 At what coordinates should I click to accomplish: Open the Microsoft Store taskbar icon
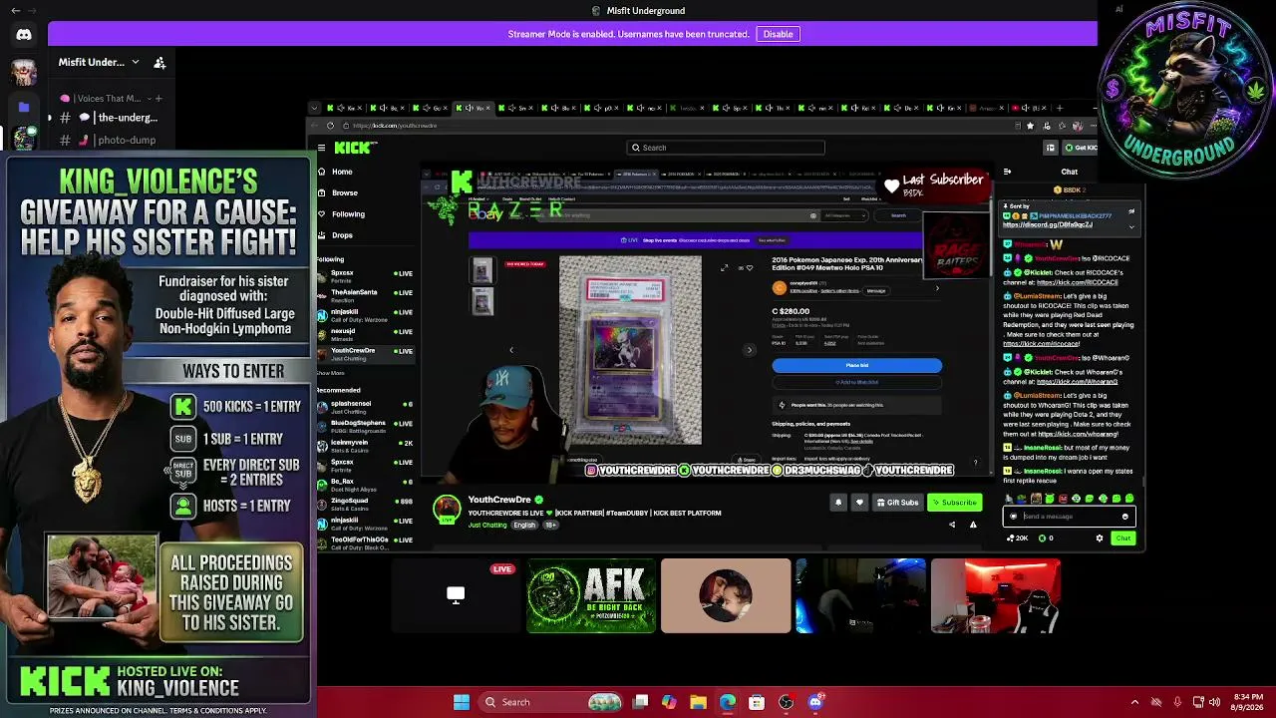[757, 702]
